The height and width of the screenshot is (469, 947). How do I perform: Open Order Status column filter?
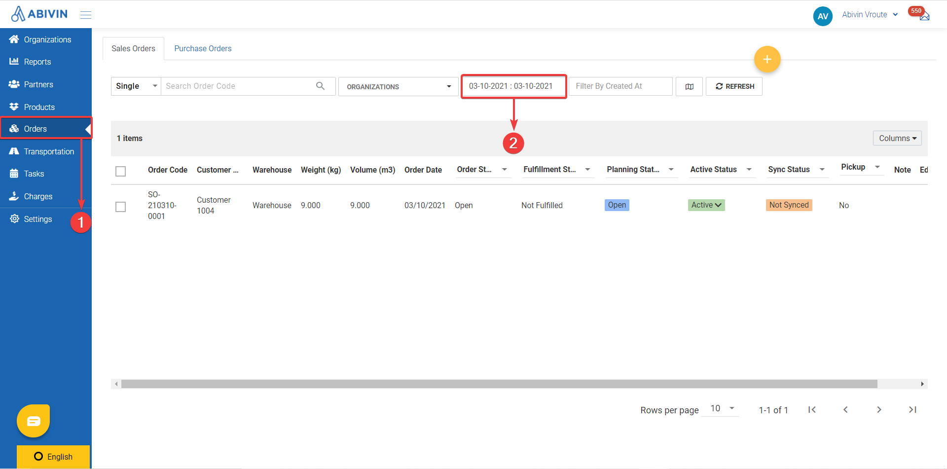click(x=505, y=169)
